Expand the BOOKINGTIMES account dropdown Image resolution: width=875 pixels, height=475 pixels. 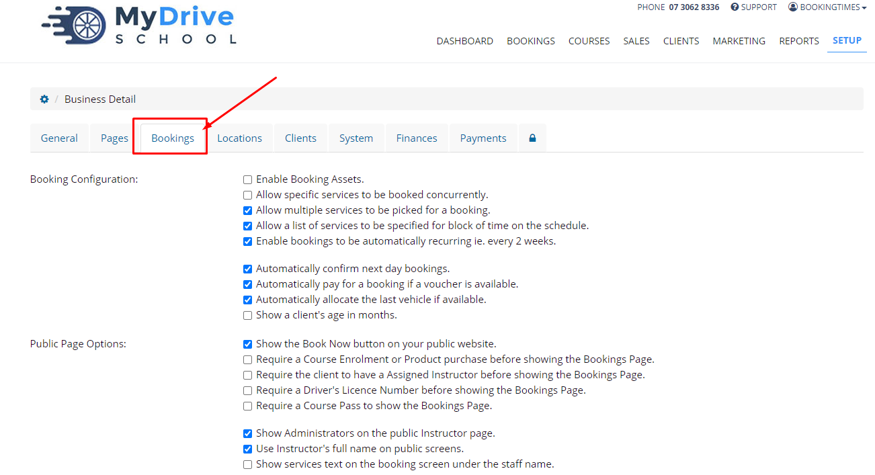[827, 7]
